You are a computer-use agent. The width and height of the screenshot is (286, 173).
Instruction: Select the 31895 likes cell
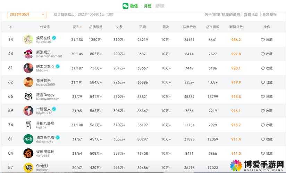pos(189,139)
